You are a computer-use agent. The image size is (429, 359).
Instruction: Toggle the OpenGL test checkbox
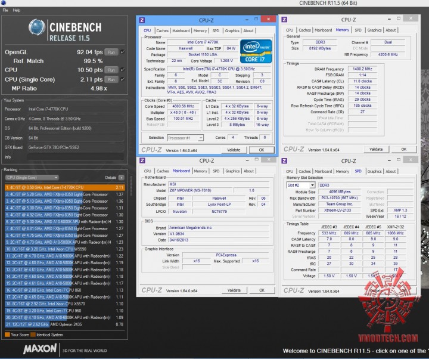pos(122,52)
